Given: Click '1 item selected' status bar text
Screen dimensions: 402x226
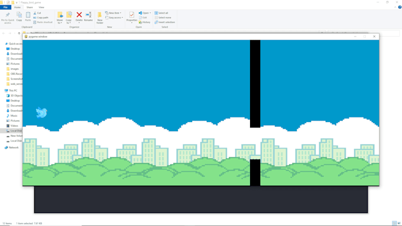Looking at the screenshot, I should point(24,224).
